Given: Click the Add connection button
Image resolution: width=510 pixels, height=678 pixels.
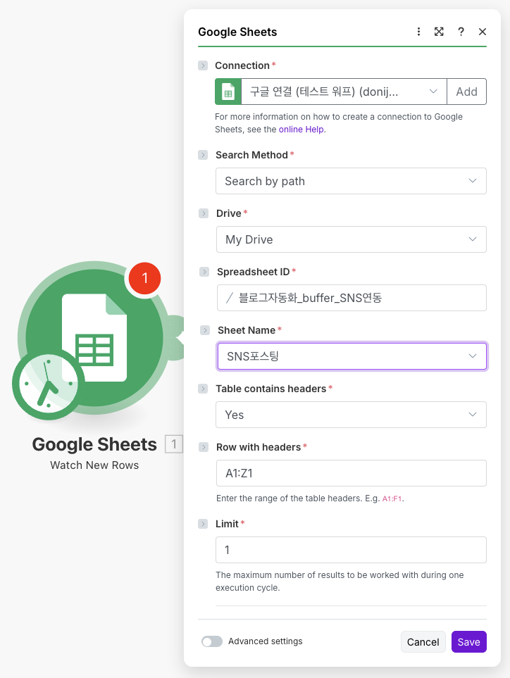Looking at the screenshot, I should click(466, 92).
